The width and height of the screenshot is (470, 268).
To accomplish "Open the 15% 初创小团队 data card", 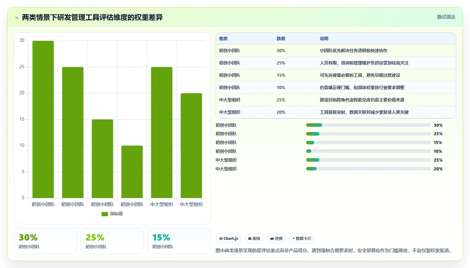I will [x=179, y=241].
